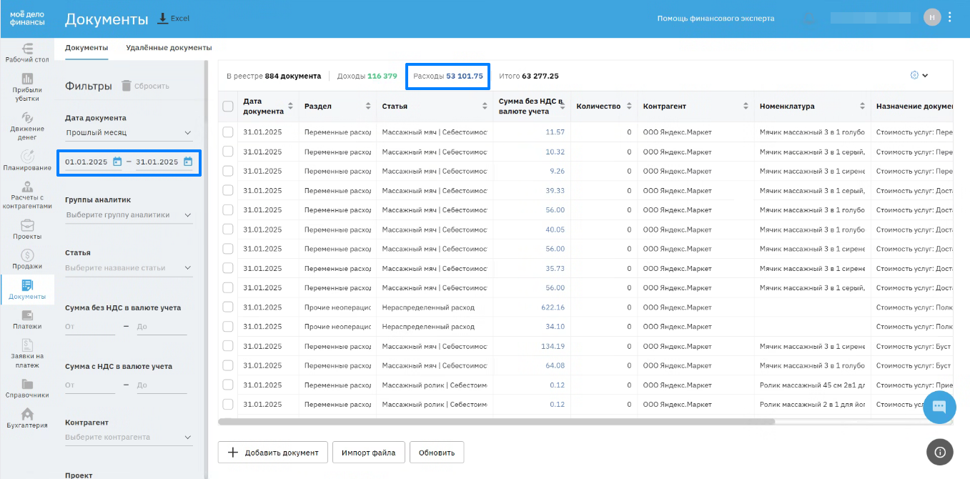This screenshot has height=479, width=970.
Task: Select the checkbox for 622.16 row
Action: [228, 307]
